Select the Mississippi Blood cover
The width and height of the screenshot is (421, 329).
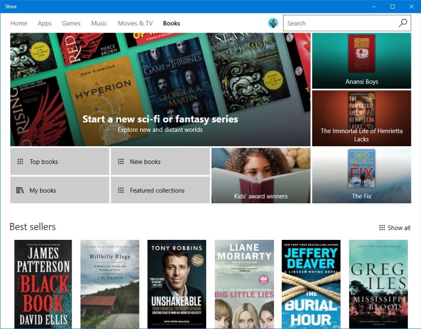pyautogui.click(x=378, y=284)
